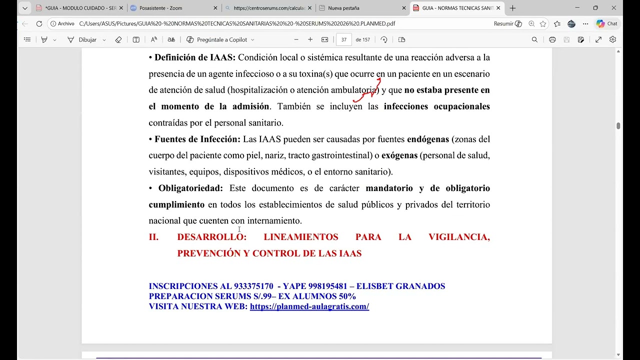Image resolution: width=640 pixels, height=360 pixels.
Task: Add this page to favorites star
Action: [x=543, y=23]
